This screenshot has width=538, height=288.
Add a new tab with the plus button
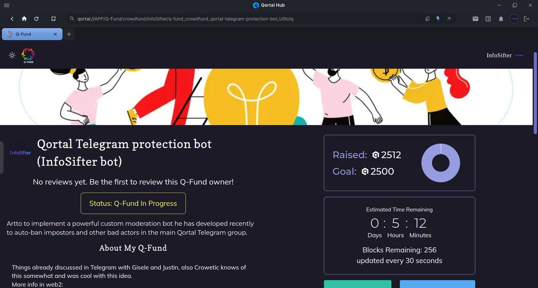click(69, 34)
